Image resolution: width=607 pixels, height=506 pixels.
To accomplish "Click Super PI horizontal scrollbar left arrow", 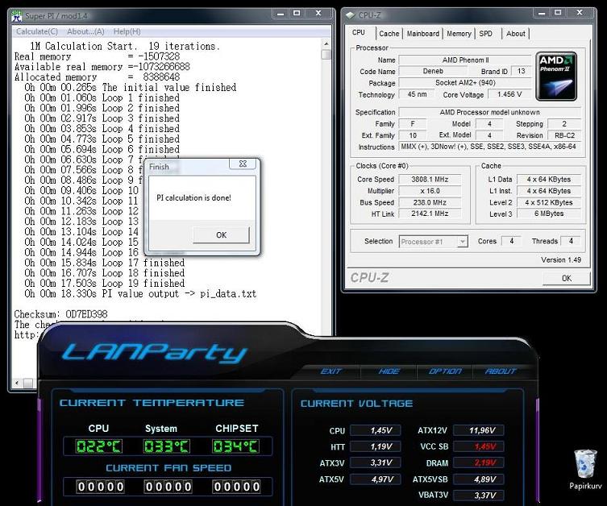I will [17, 383].
